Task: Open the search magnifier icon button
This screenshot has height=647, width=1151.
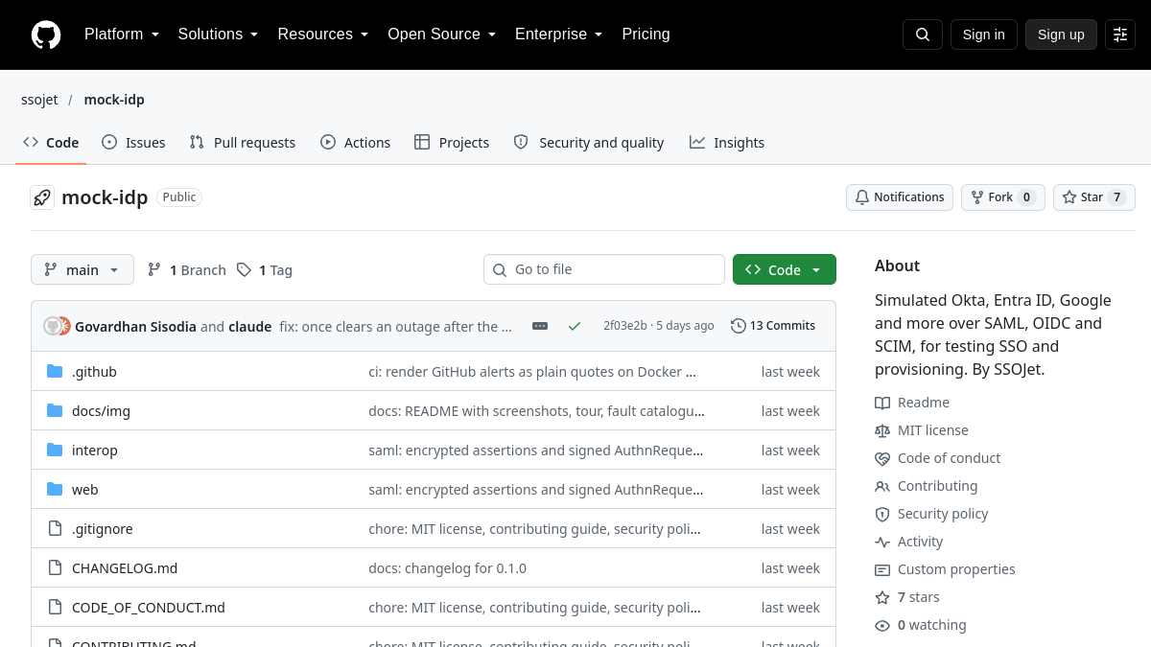Action: tap(923, 35)
